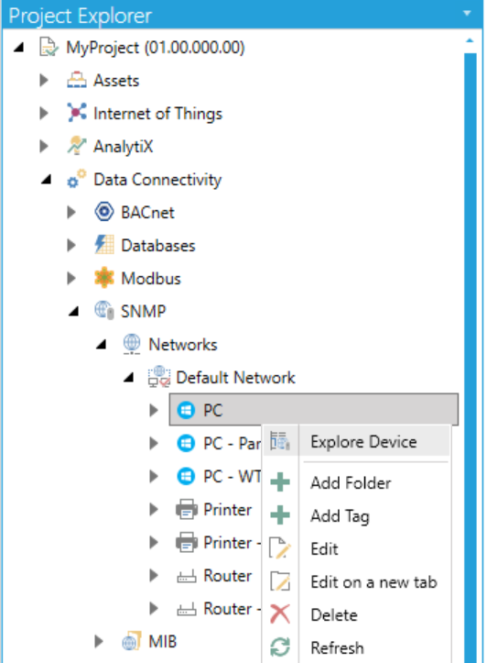The height and width of the screenshot is (663, 487).
Task: Click the Default Network icon
Action: point(159,377)
